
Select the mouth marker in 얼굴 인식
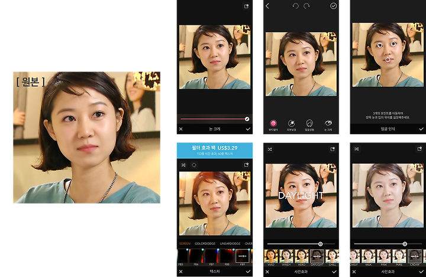(x=388, y=60)
